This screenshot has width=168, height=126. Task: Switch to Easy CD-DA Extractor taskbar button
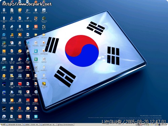[x=66, y=125]
